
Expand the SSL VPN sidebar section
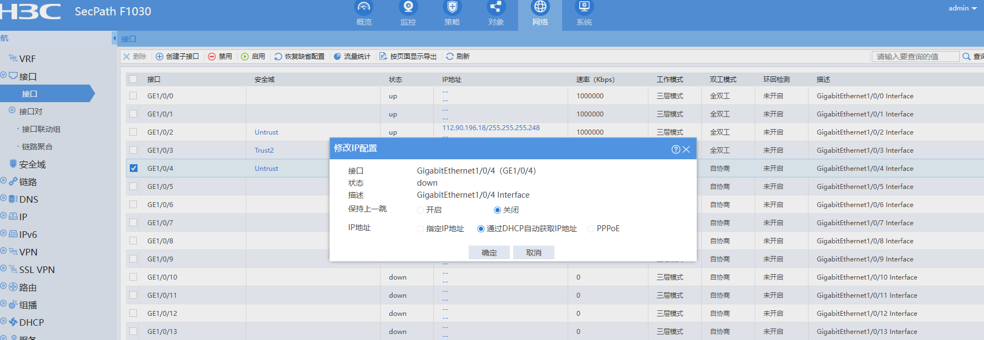pyautogui.click(x=36, y=270)
